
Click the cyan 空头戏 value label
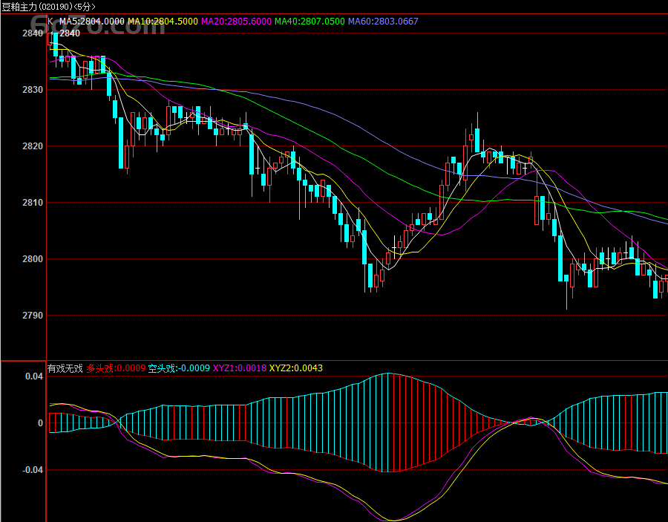(178, 368)
